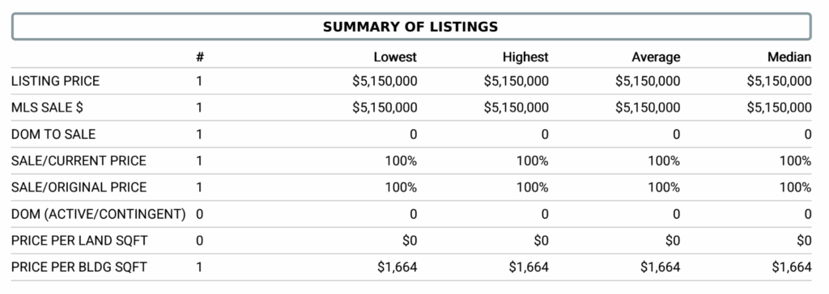Click the average price per bldg sqft
This screenshot has width=829, height=294.
(x=661, y=267)
